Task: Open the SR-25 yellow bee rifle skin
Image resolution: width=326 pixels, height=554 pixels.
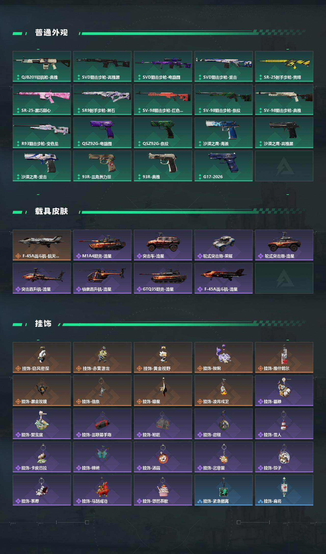Action: pos(284,66)
